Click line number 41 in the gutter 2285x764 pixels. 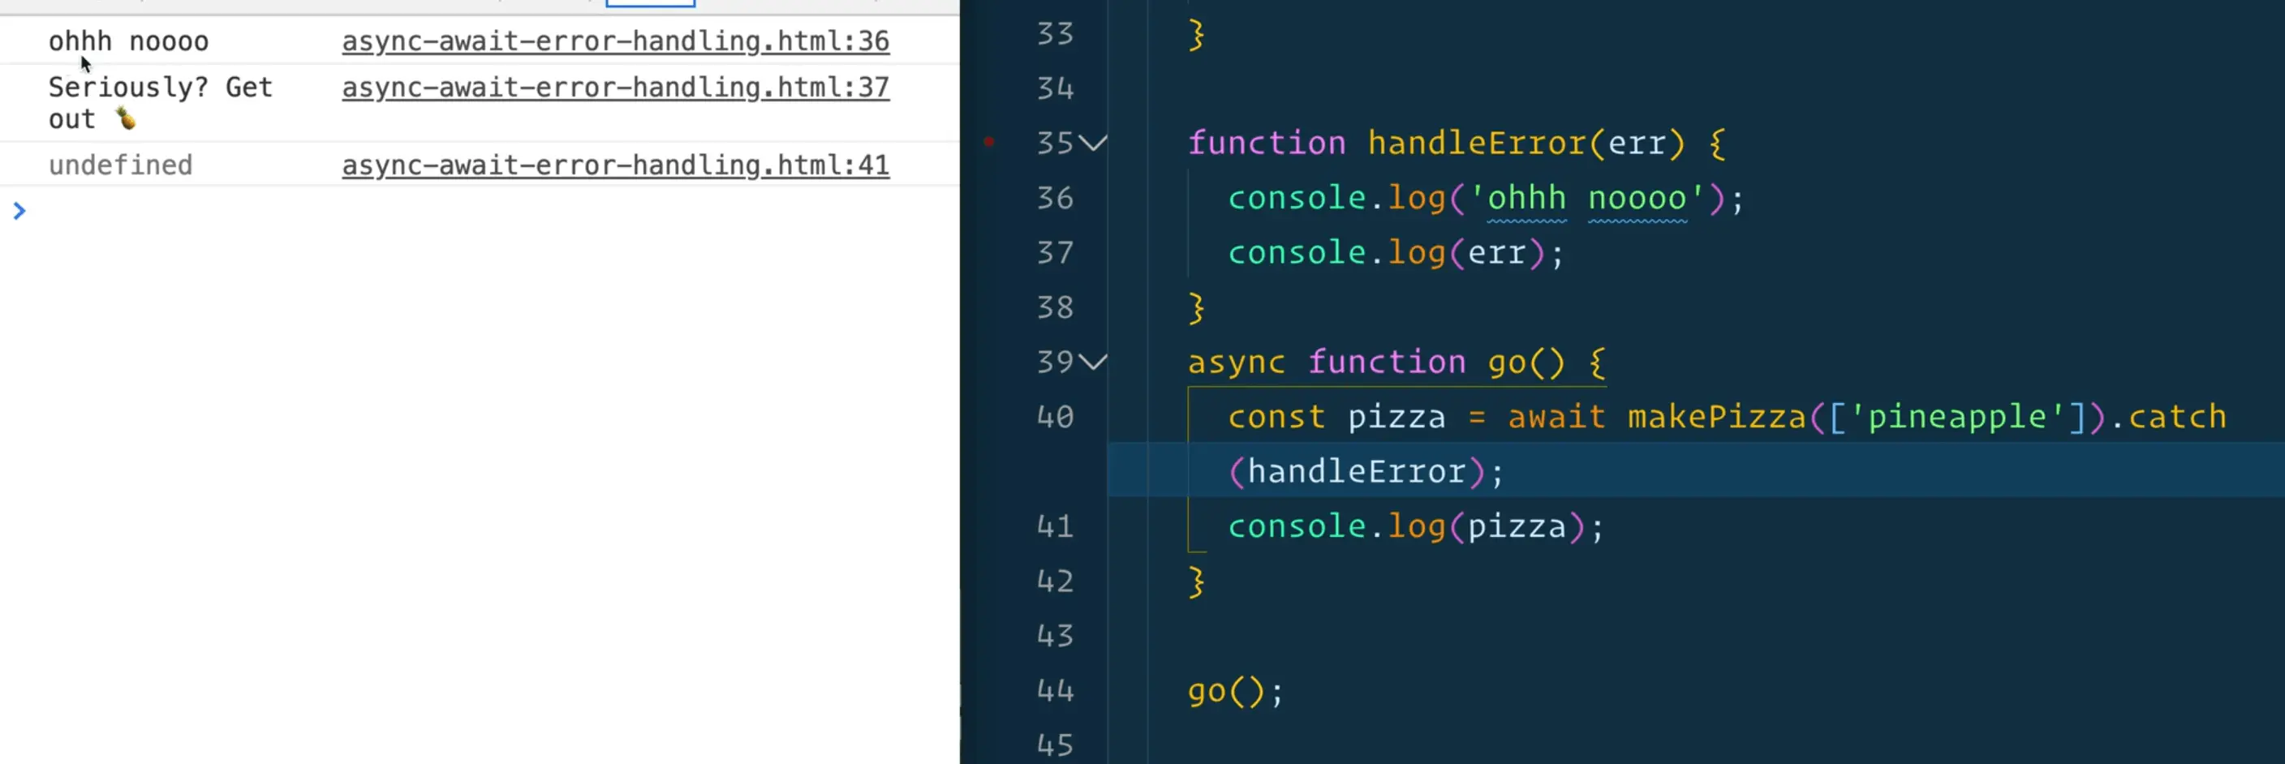click(x=1055, y=526)
